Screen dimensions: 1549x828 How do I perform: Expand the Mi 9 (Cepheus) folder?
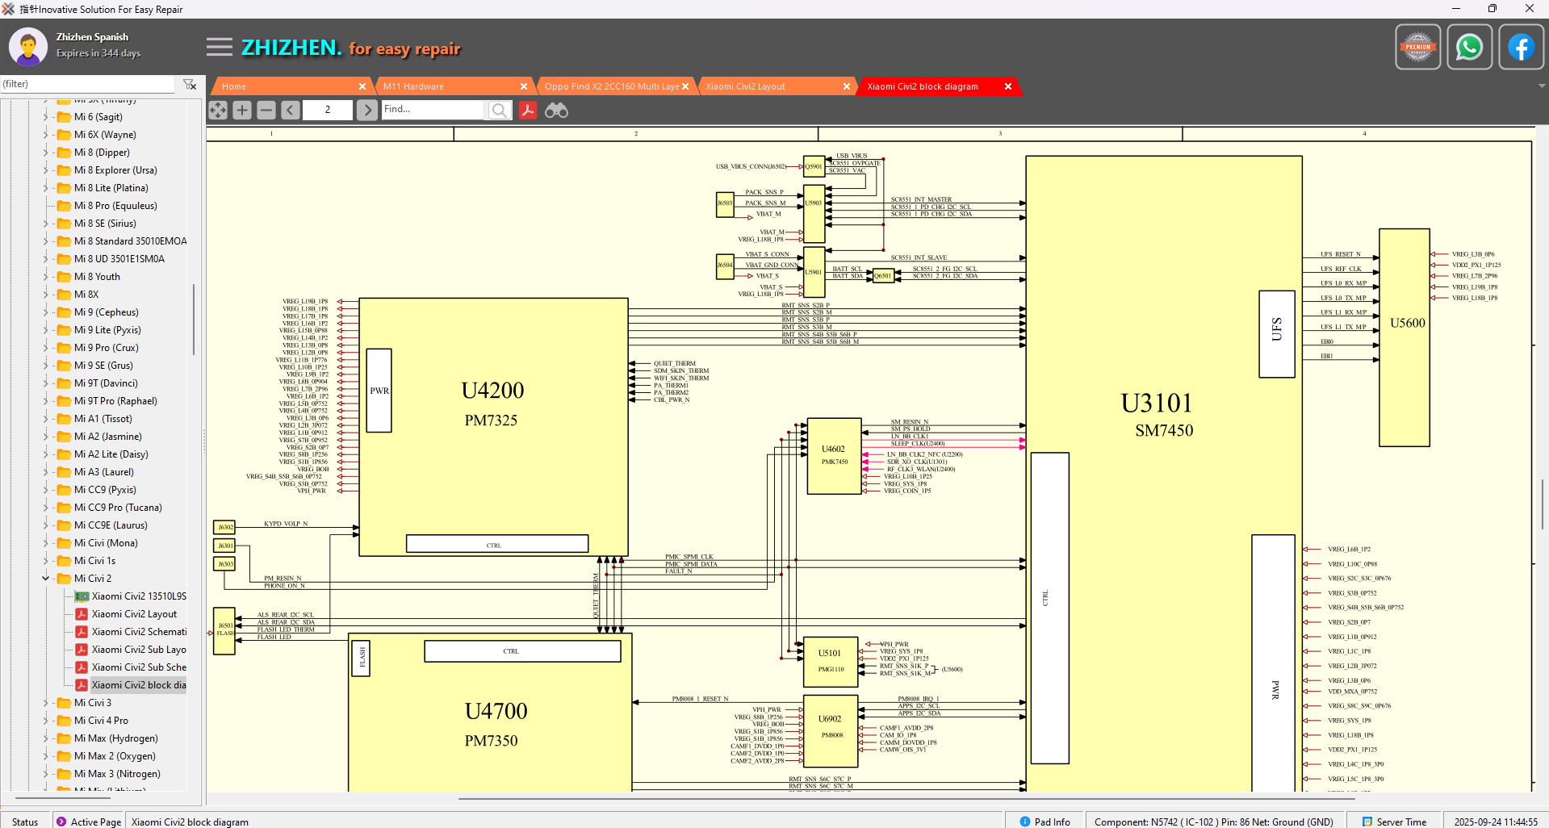[45, 312]
